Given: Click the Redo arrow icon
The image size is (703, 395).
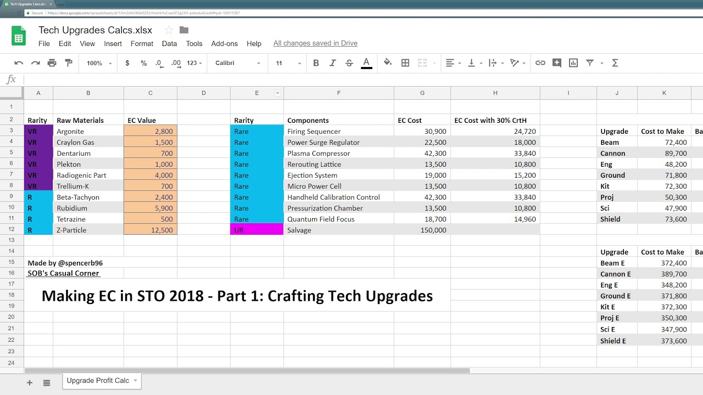Looking at the screenshot, I should pos(35,63).
